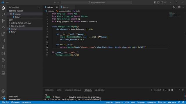Close the terminal panel
Viewport: 186px width, 104px height.
pyautogui.click(x=183, y=90)
